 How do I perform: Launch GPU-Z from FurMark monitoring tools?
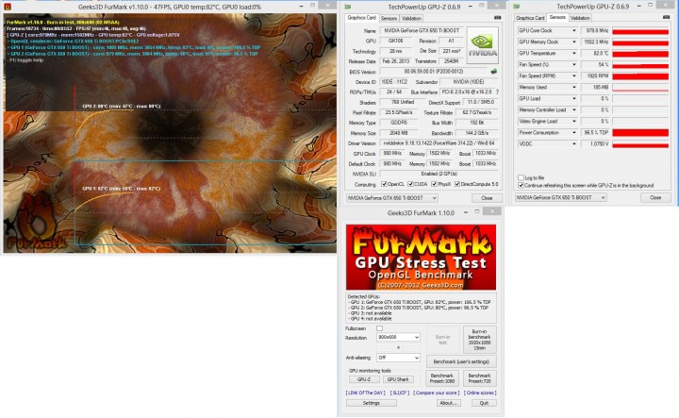[x=364, y=379]
